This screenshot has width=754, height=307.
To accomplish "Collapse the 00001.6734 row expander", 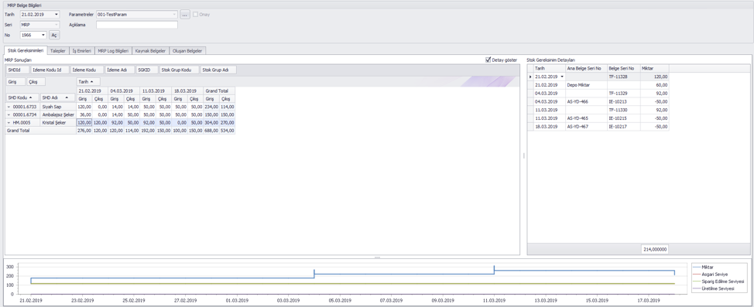I will tap(9, 114).
